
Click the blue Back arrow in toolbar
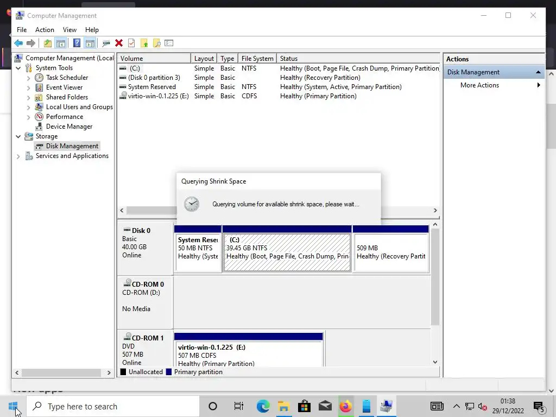pyautogui.click(x=18, y=43)
